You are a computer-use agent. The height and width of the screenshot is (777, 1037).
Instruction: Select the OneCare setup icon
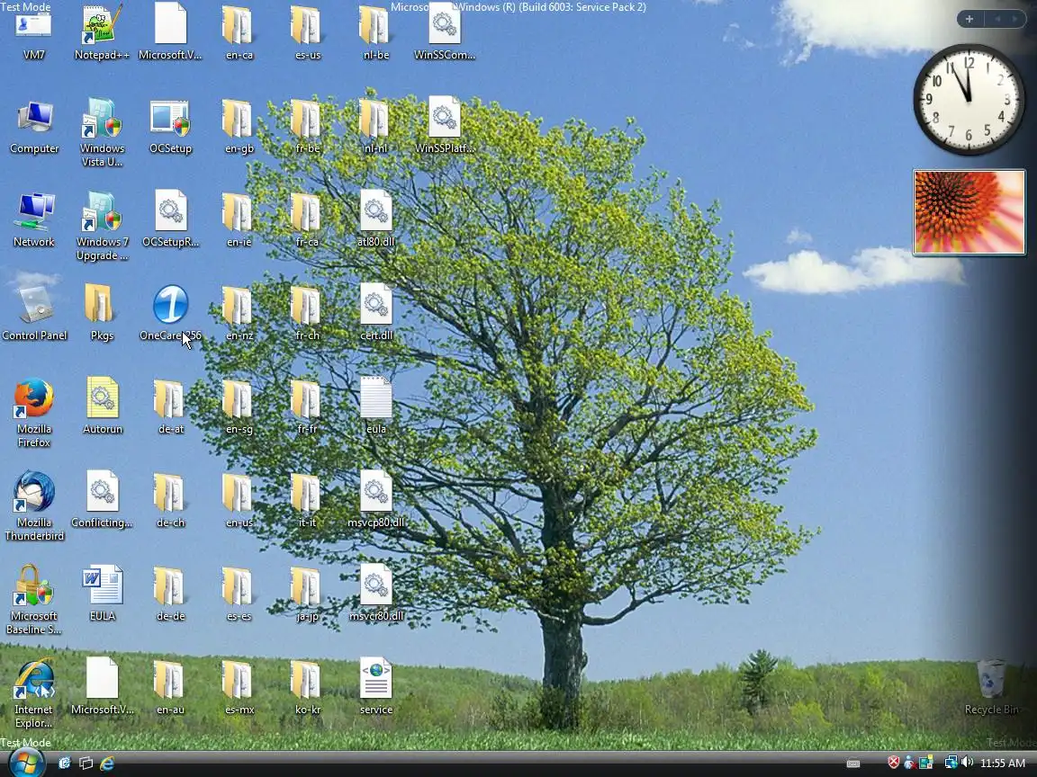171,314
